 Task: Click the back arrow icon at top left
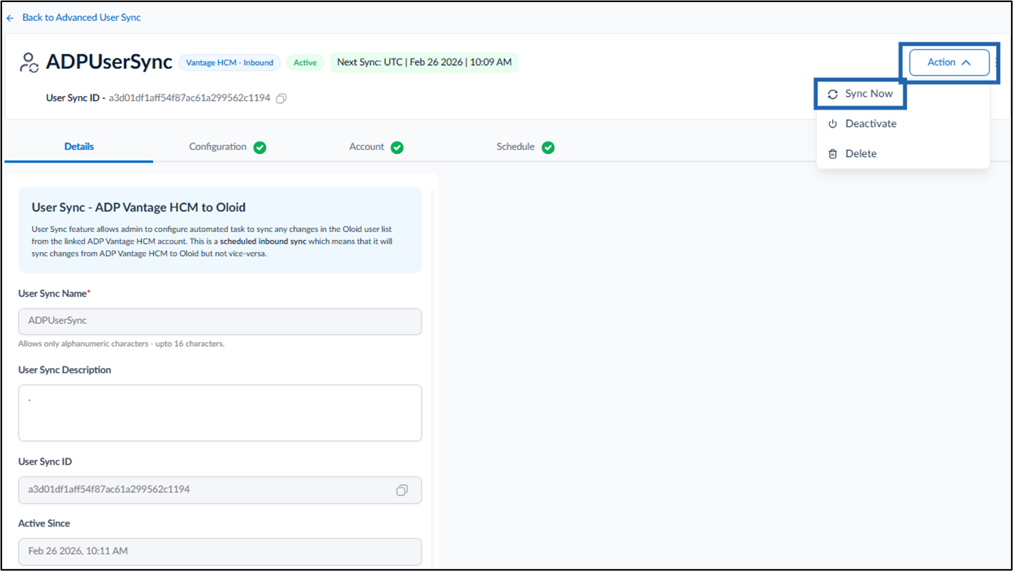10,18
